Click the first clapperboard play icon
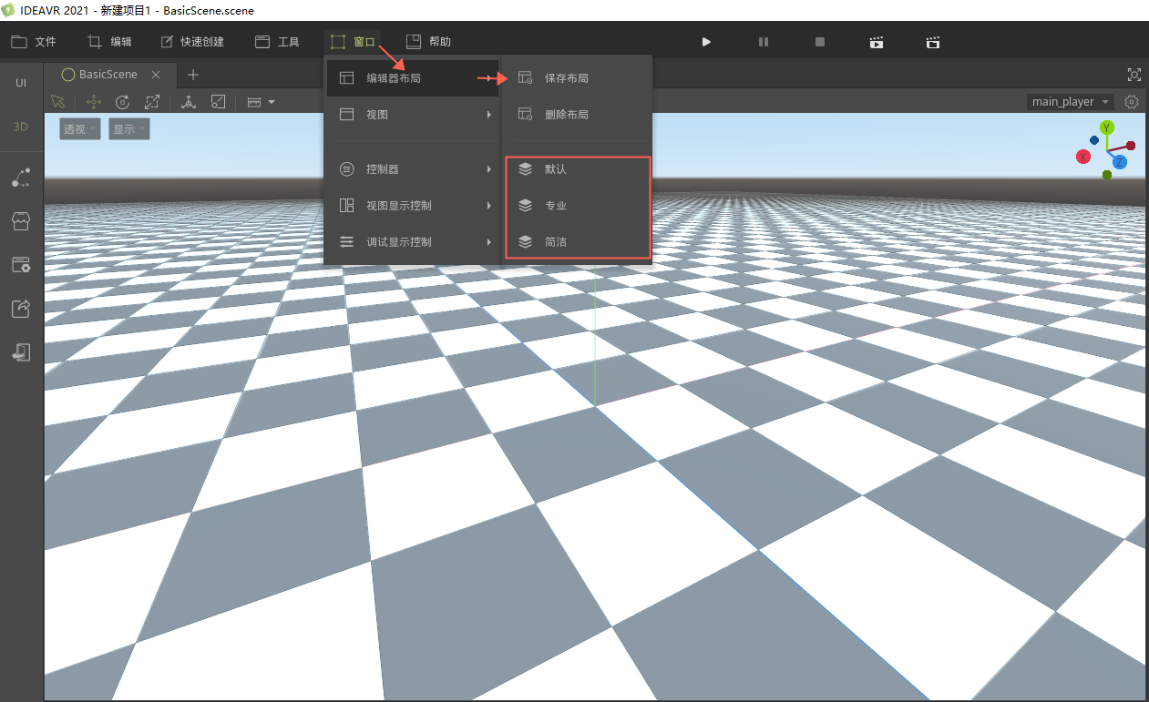1149x702 pixels. [877, 42]
